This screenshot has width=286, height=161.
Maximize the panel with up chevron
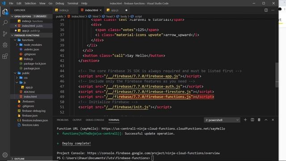pyautogui.click(x=266, y=120)
